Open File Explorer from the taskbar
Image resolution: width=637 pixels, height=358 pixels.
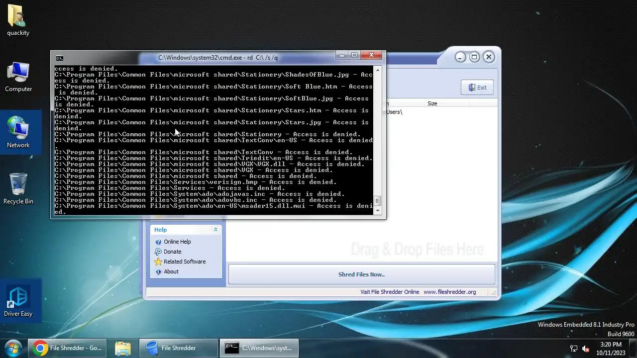pos(122,348)
